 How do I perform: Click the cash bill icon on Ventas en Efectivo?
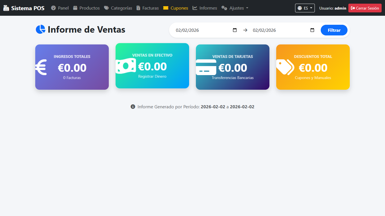click(126, 66)
